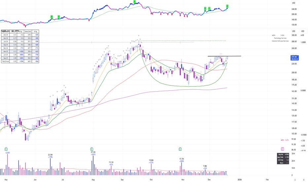Select the 'Oct' label on the time axis

(151, 180)
